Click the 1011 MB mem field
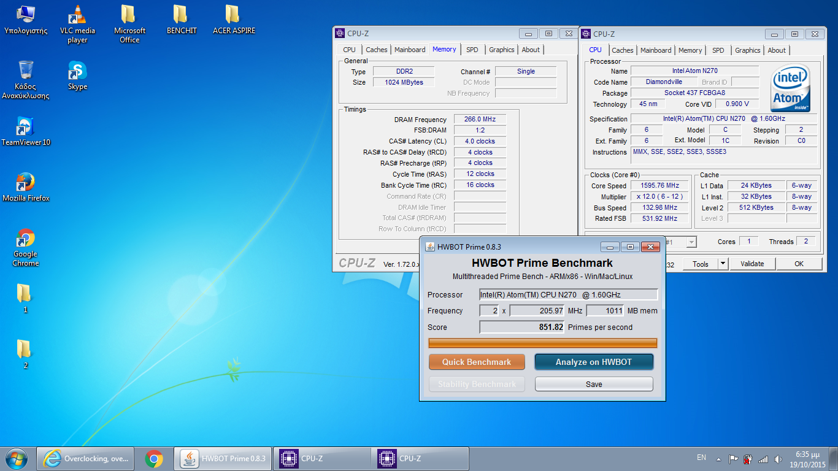The width and height of the screenshot is (838, 471). (x=605, y=310)
